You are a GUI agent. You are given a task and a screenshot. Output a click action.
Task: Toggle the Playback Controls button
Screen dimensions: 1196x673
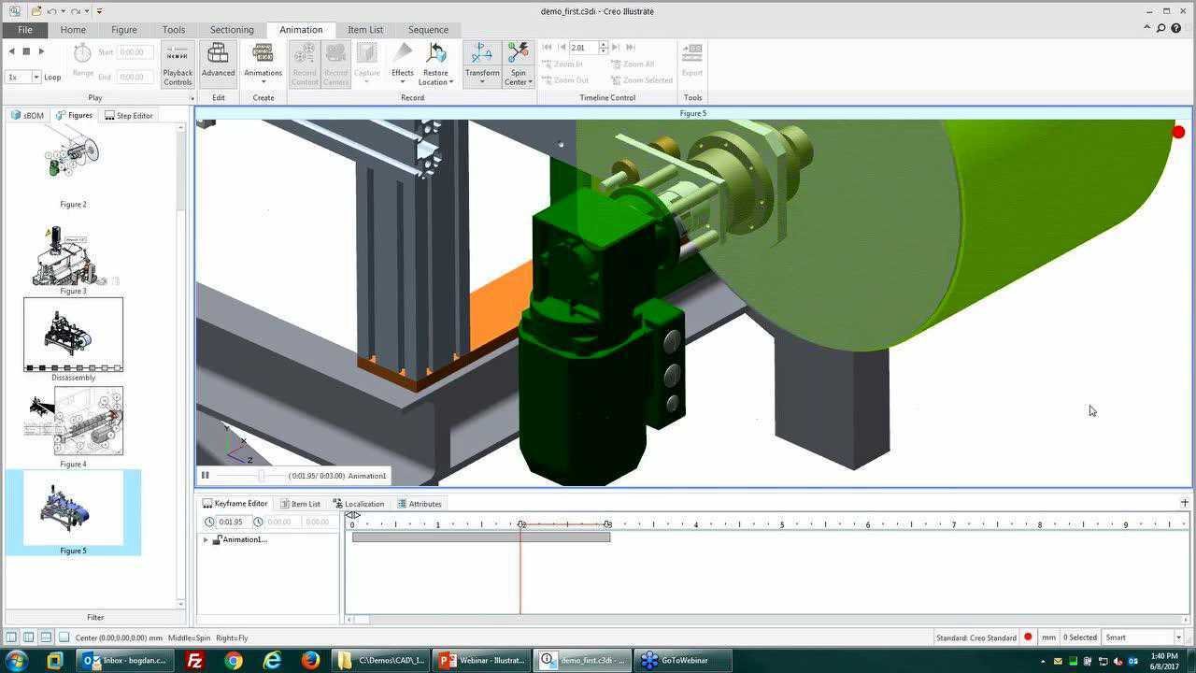point(178,64)
